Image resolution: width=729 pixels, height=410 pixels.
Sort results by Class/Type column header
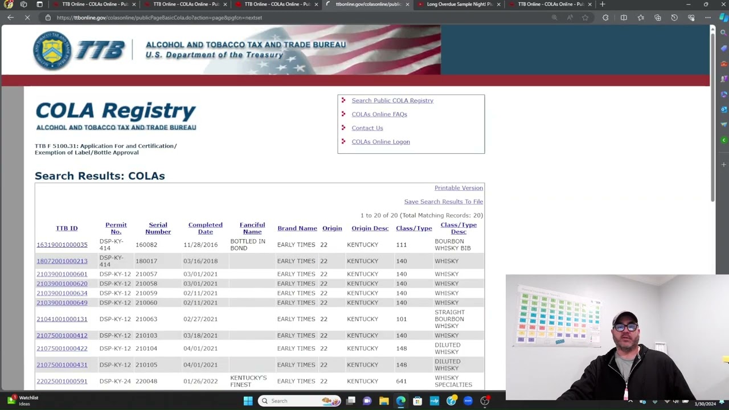point(414,228)
